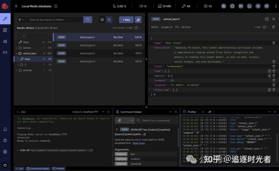
Task: Select the top-level Keys tree item with 35
Action: (33, 42)
